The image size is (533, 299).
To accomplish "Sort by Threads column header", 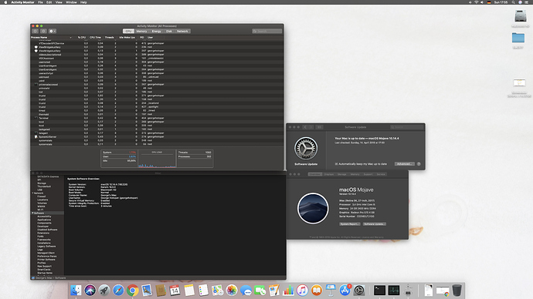I will 109,37.
